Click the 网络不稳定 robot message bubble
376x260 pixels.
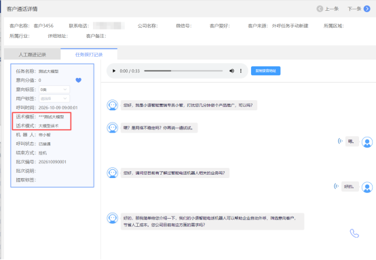[x=159, y=128]
